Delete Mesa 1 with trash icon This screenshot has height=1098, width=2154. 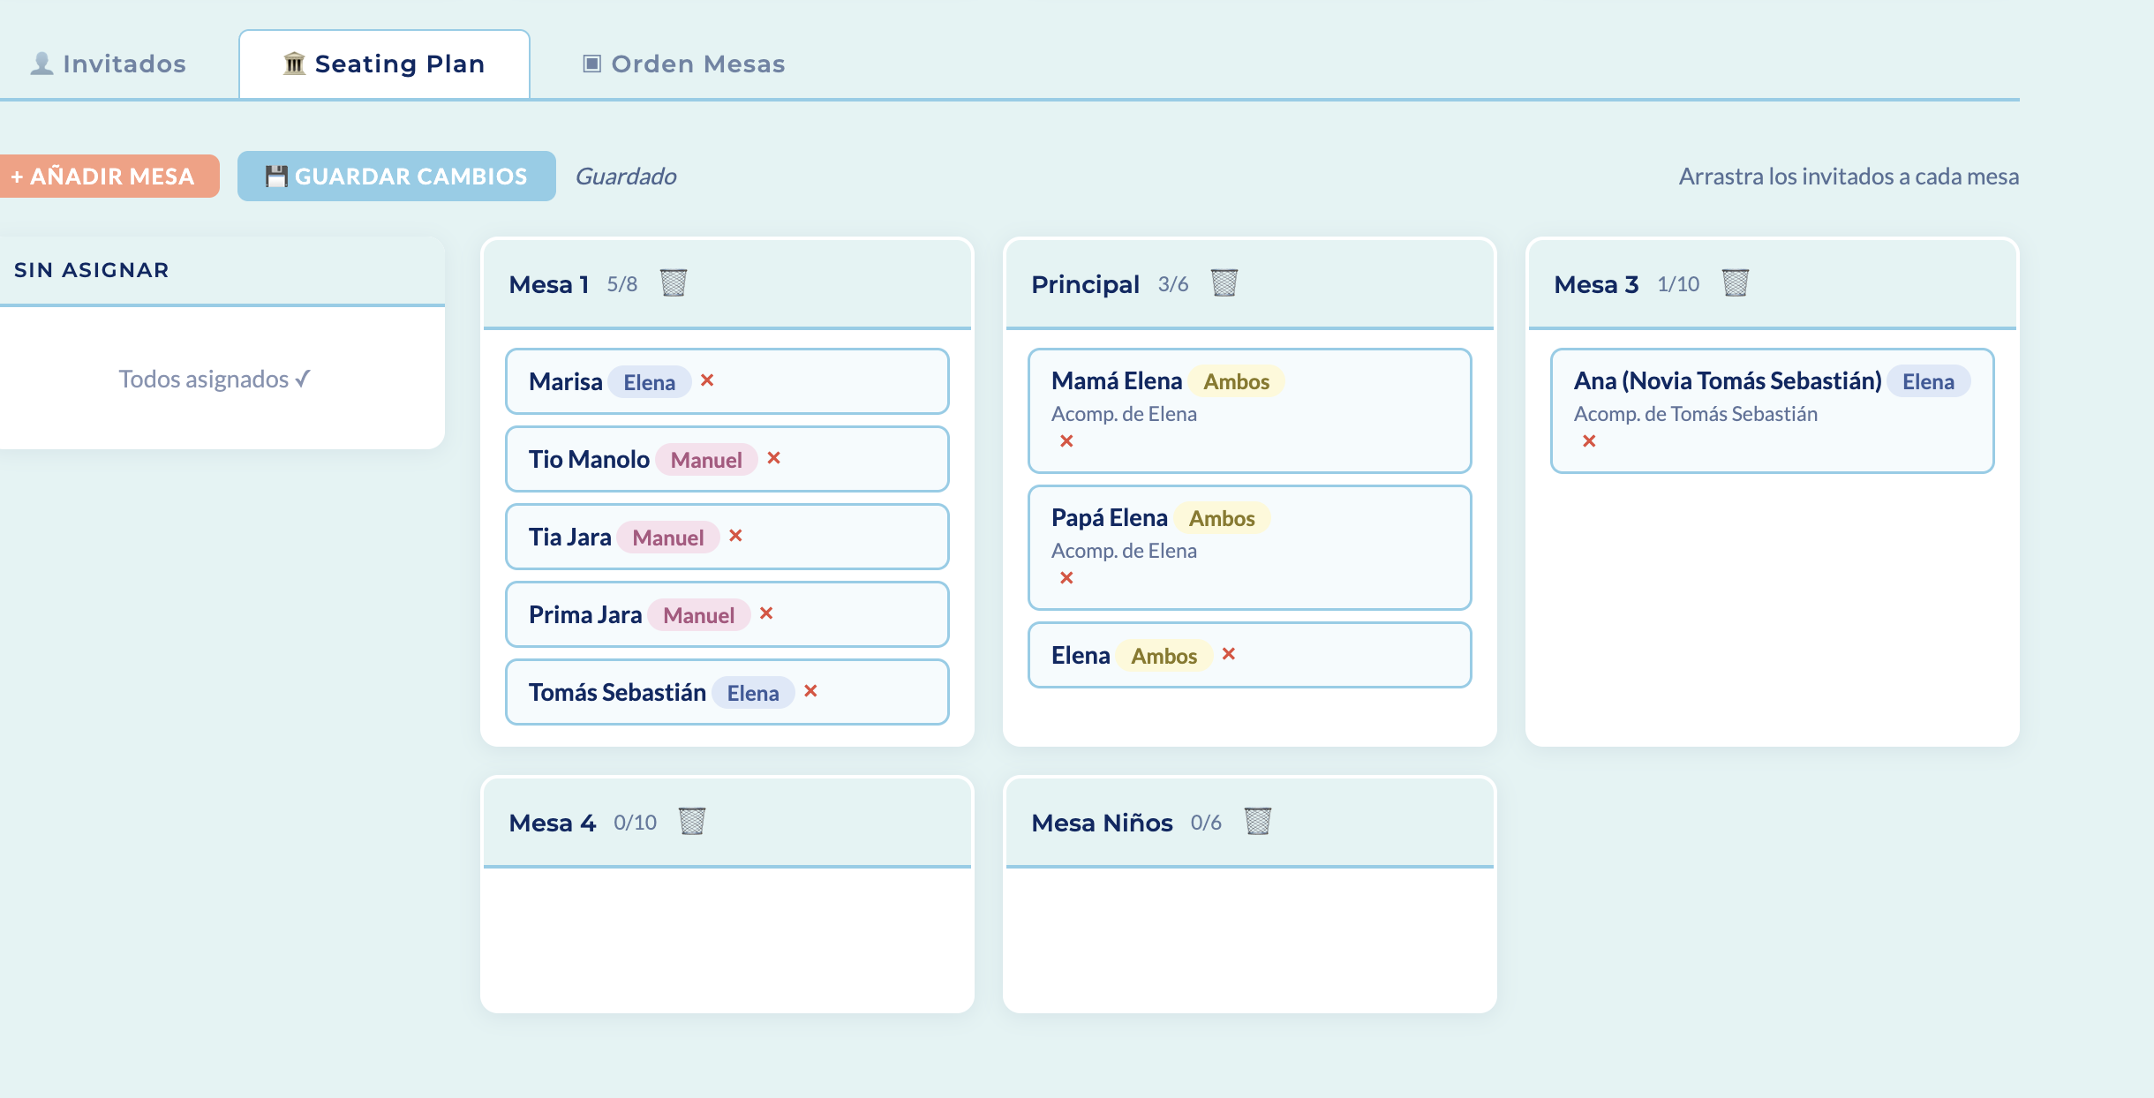click(674, 283)
